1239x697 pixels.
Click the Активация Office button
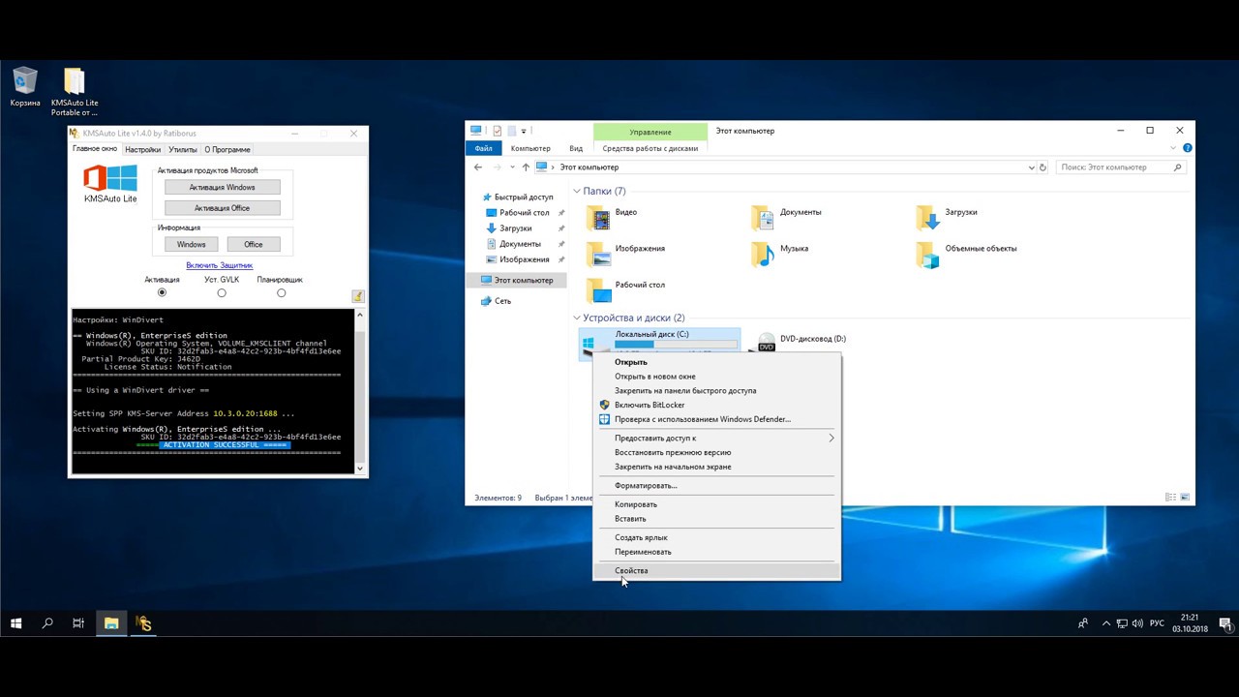[223, 207]
